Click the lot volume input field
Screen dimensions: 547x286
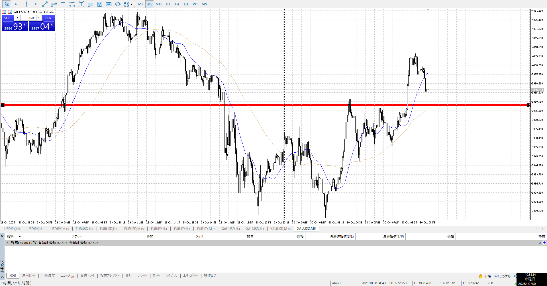(28, 18)
